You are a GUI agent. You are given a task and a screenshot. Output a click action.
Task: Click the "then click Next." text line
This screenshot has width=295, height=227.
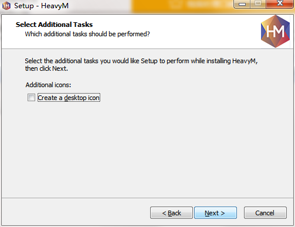(x=46, y=68)
